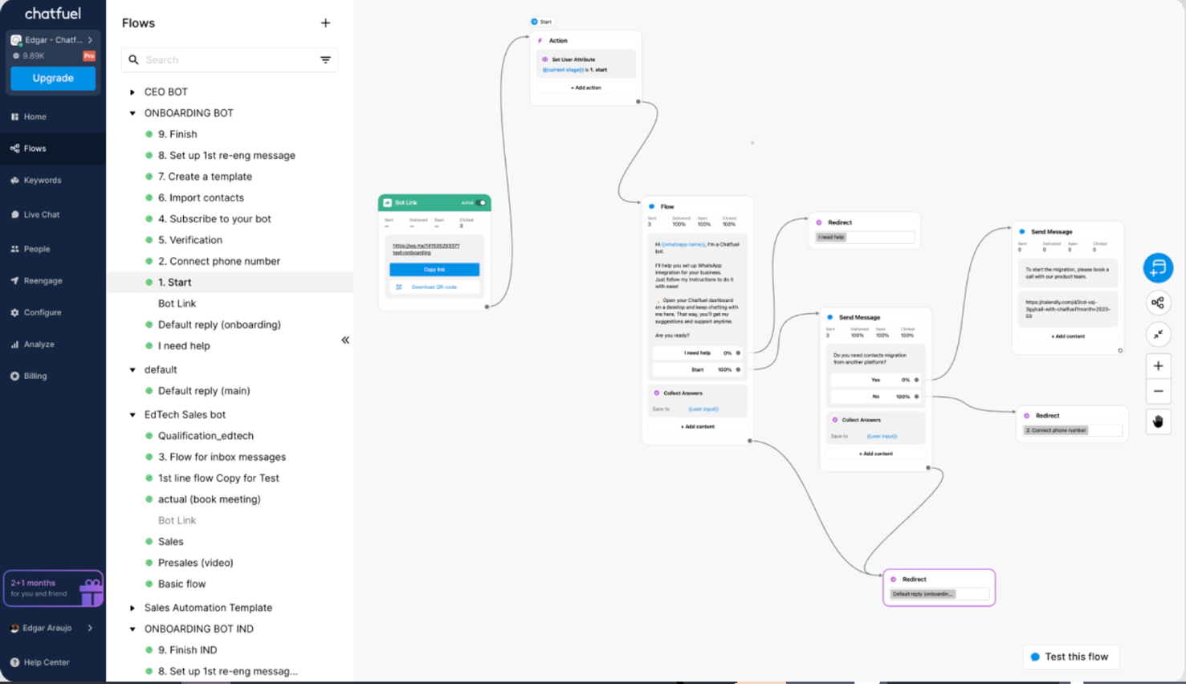Collapse the default group
This screenshot has height=684, width=1186.
(132, 370)
